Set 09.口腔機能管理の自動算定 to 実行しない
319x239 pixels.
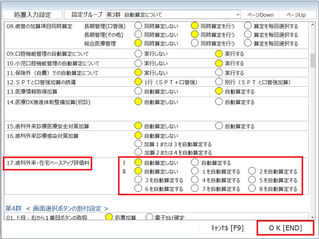pyautogui.click(x=139, y=54)
